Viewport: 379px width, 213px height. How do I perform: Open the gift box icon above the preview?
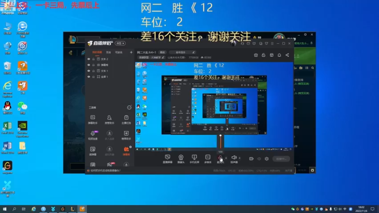(x=256, y=55)
